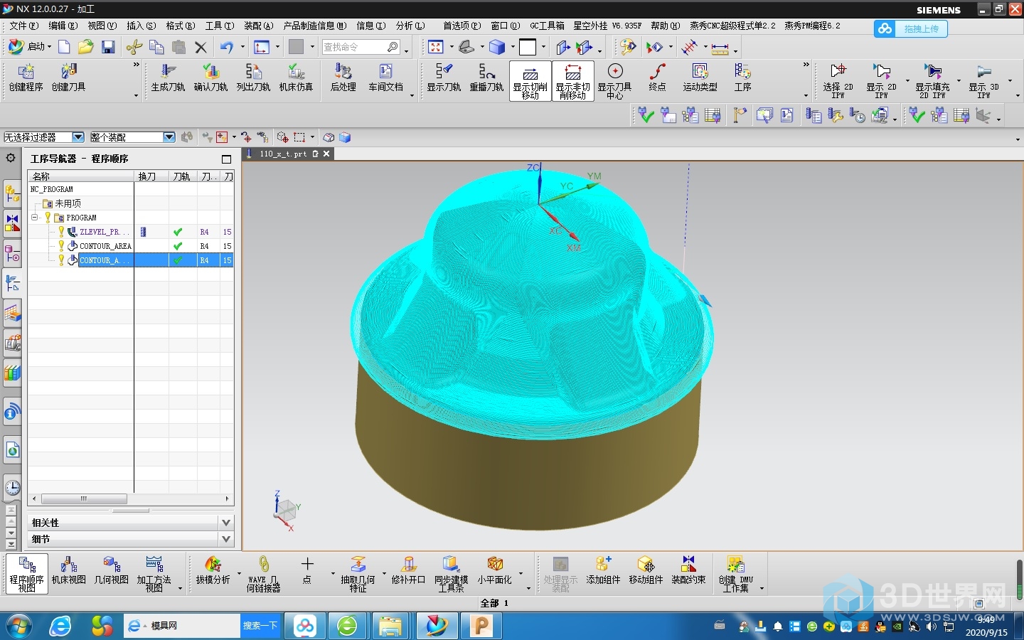Click Assembly Constraints (装配约束) icon

coord(688,570)
